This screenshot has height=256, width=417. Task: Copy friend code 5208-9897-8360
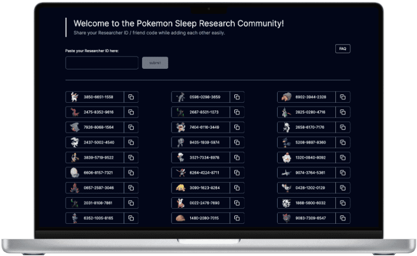(343, 143)
